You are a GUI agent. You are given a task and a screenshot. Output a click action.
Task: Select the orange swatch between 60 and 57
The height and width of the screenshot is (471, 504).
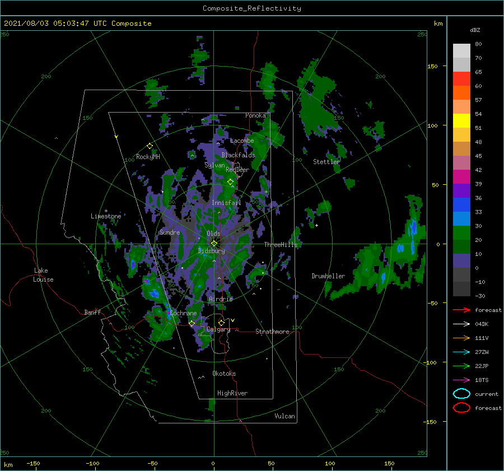461,93
